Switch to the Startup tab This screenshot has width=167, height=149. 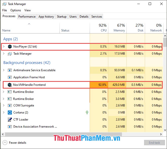(x=61, y=17)
